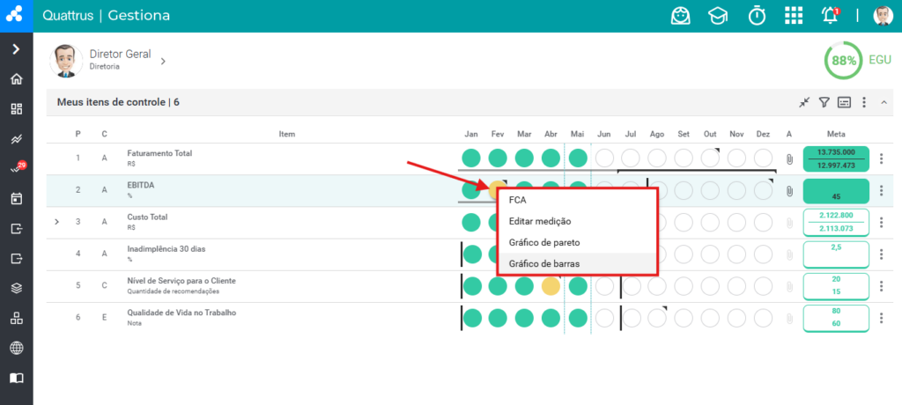Image resolution: width=902 pixels, height=405 pixels.
Task: Open the graduation cap training icon
Action: (717, 16)
